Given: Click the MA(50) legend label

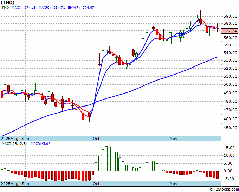Looking at the screenshot, I should [x=45, y=7].
